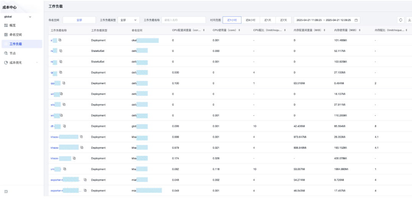Copy workload name in 0.484Mi row
Screen dimensions: 412x199
[x=64, y=83]
